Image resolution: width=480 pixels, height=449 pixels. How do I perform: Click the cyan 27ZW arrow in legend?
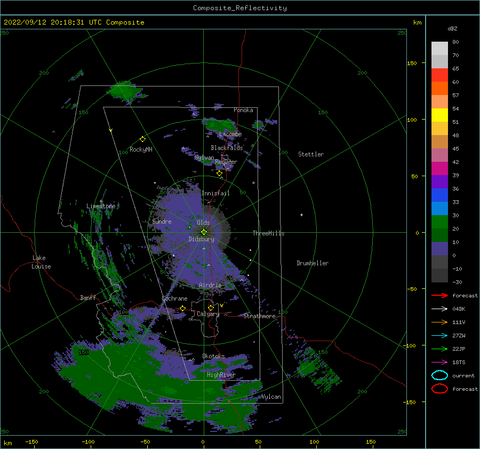439,336
